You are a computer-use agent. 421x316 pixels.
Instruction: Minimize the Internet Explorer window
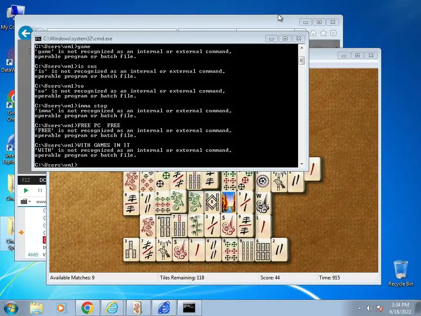[305, 22]
